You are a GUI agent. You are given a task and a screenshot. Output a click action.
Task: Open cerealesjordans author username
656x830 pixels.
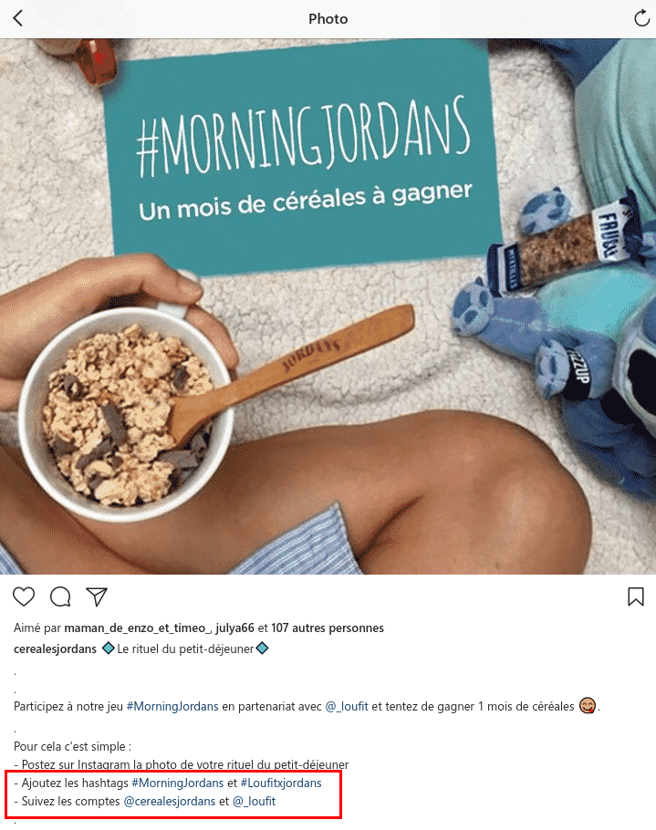point(55,649)
